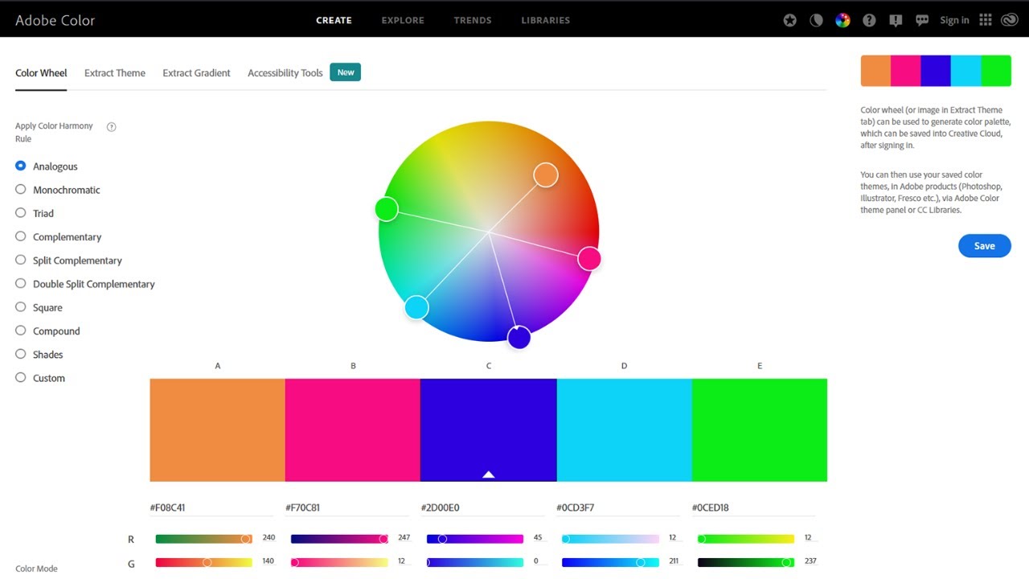Image resolution: width=1029 pixels, height=579 pixels.
Task: Select the cyan swatch D
Action: (625, 430)
